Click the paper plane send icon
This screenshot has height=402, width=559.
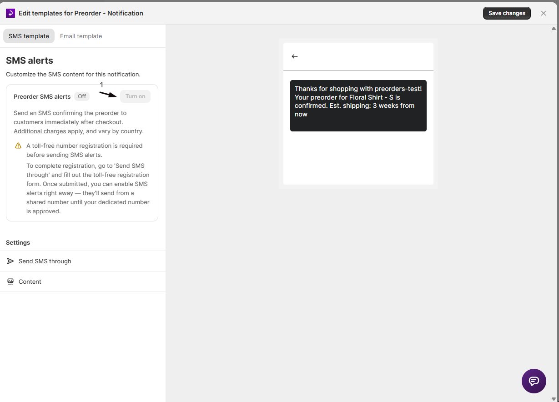10,261
